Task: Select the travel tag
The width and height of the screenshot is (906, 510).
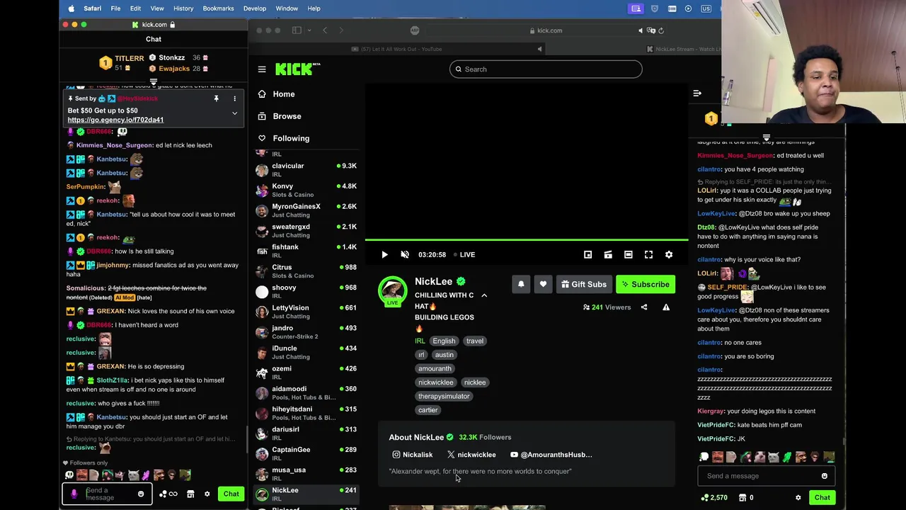Action: (475, 341)
